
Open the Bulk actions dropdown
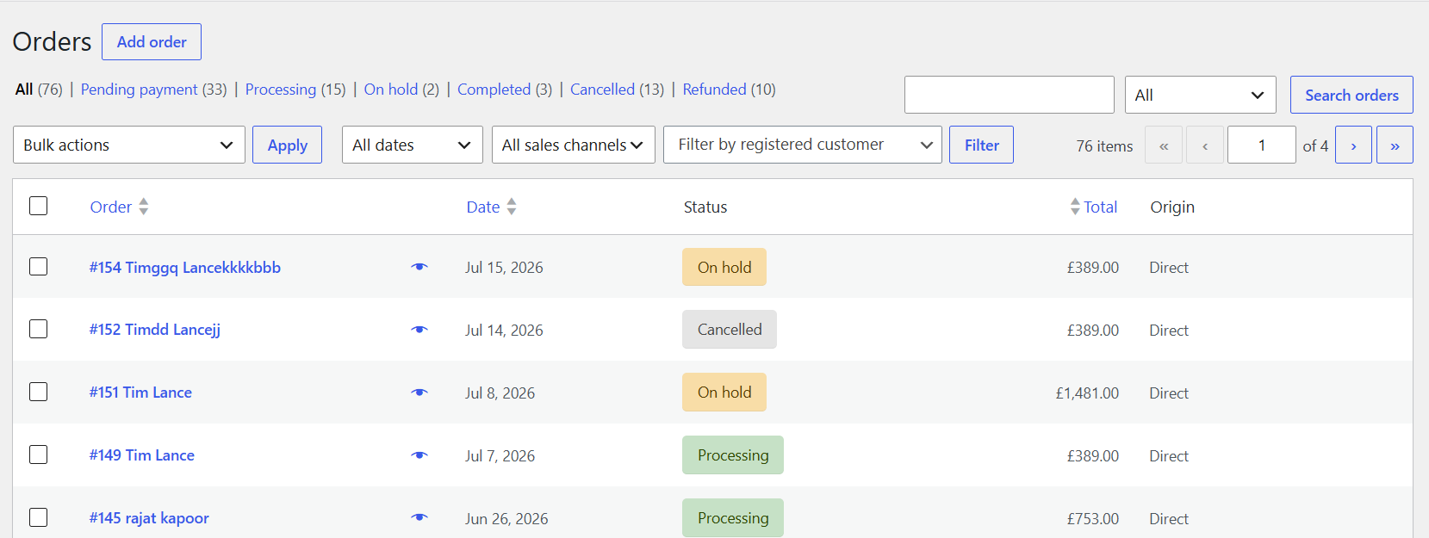tap(129, 145)
